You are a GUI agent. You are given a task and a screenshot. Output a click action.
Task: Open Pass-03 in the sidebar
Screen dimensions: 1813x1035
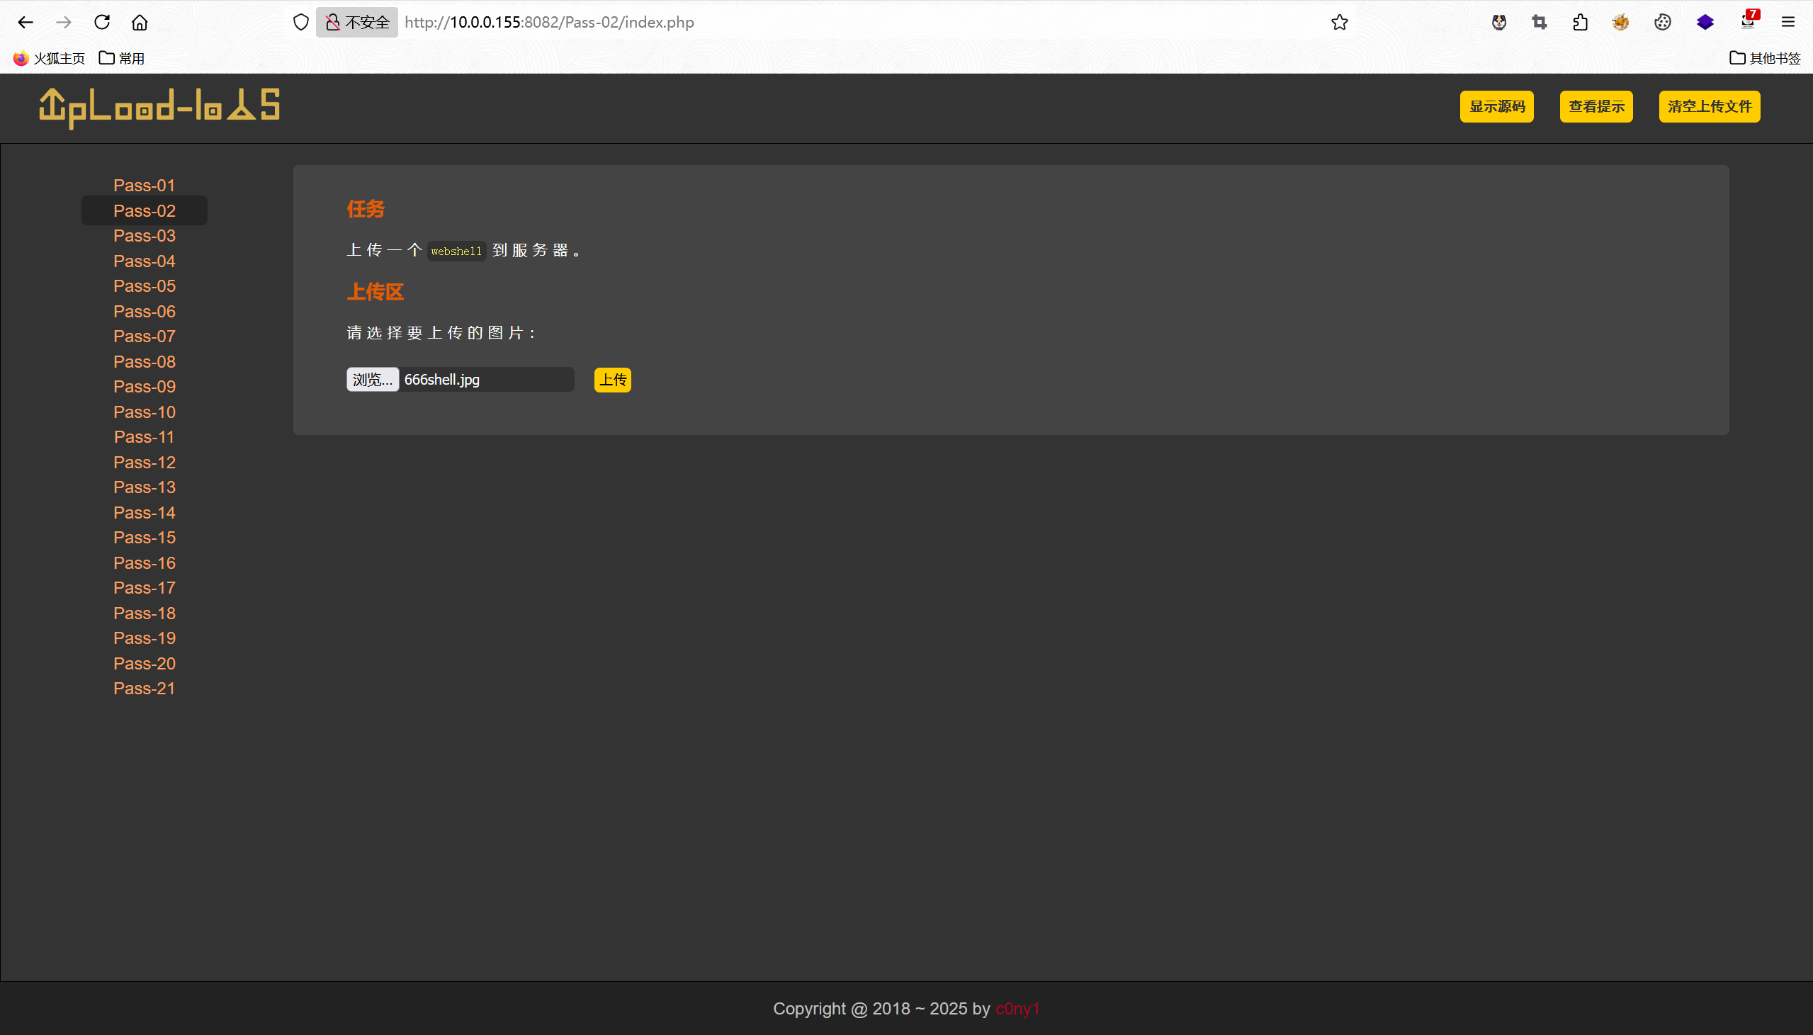[145, 235]
